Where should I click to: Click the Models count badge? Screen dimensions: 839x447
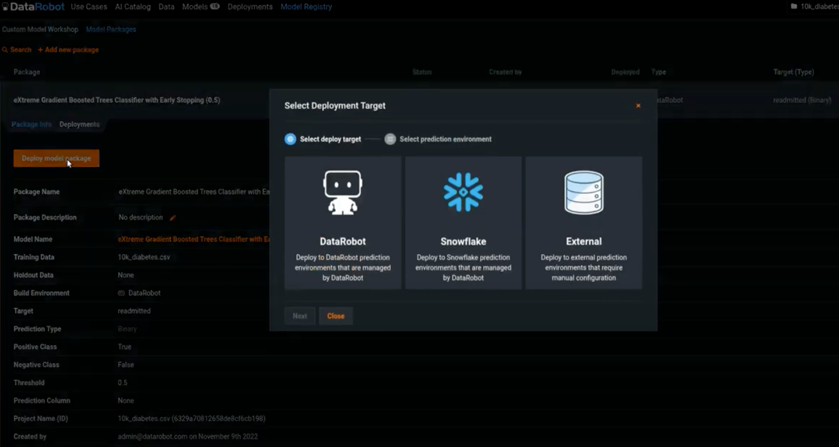pos(214,6)
